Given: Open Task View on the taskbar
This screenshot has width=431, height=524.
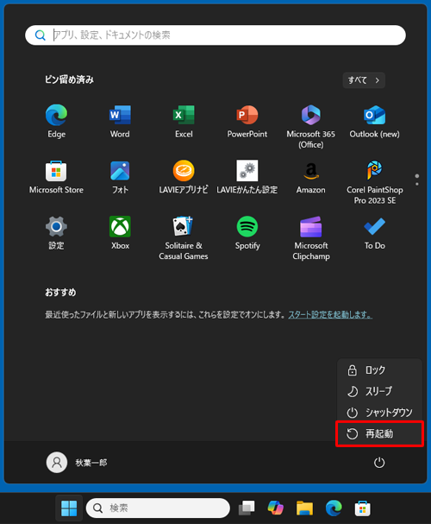Looking at the screenshot, I should point(247,508).
